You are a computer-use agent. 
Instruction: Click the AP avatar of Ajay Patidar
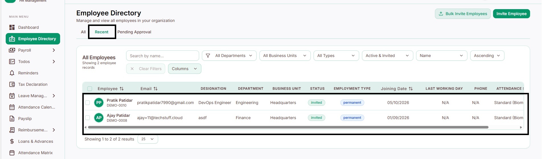tap(99, 118)
